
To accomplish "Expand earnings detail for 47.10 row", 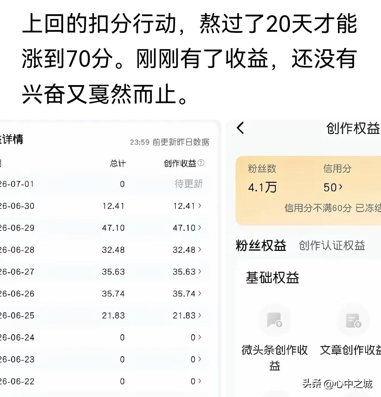I will coord(200,228).
